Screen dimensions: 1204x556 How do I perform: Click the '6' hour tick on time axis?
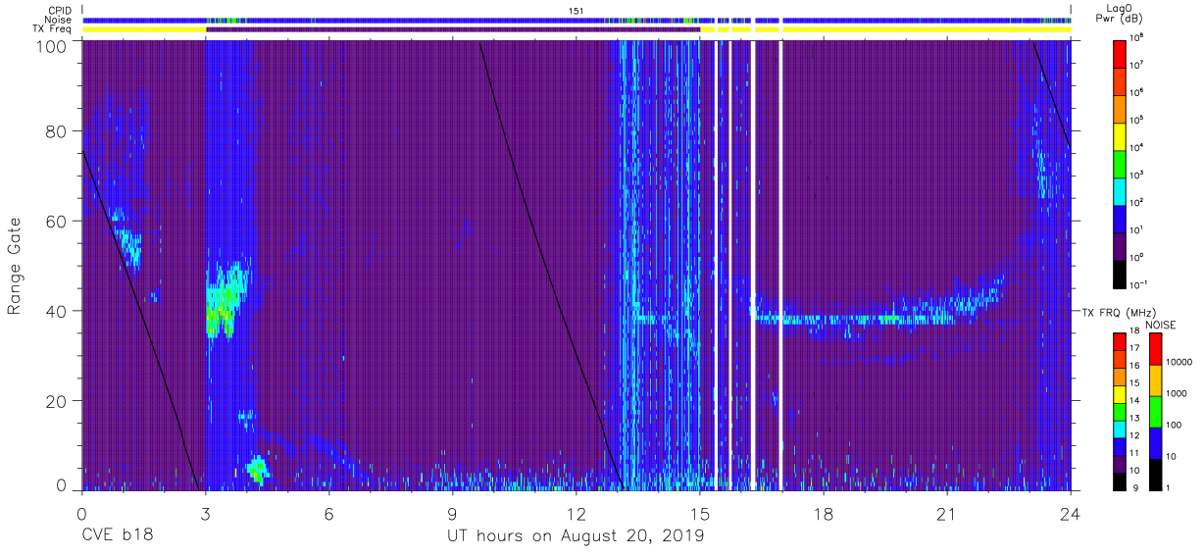tap(328, 514)
